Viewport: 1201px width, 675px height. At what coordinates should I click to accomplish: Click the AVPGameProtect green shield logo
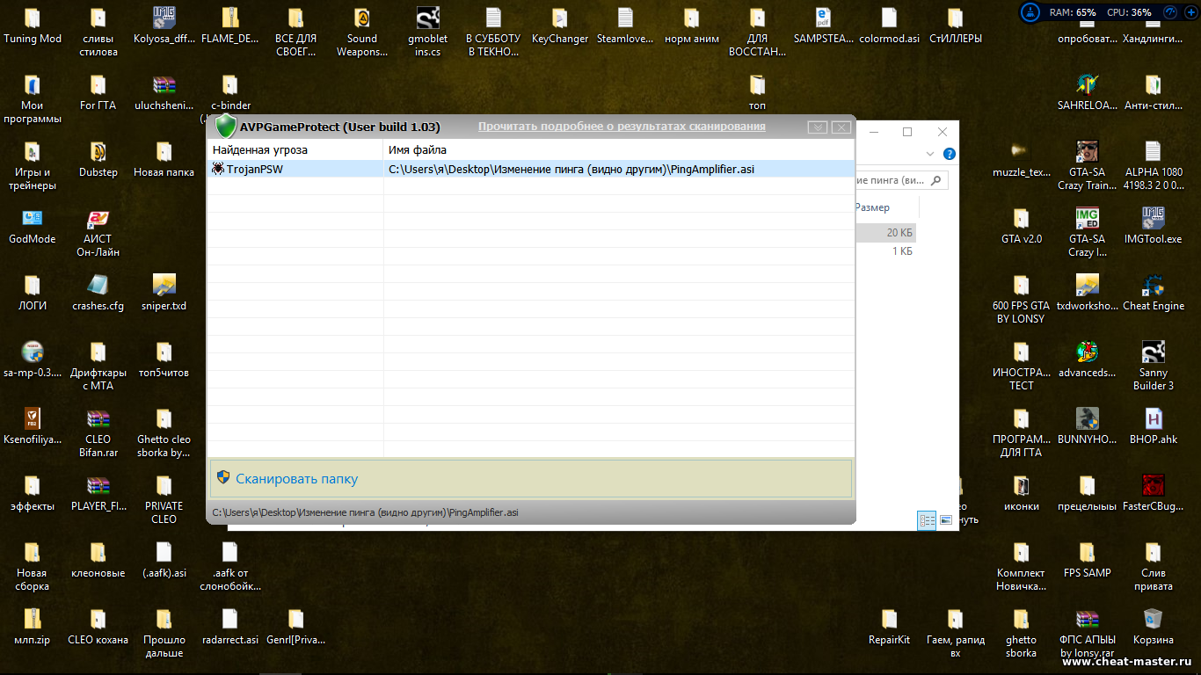(226, 126)
